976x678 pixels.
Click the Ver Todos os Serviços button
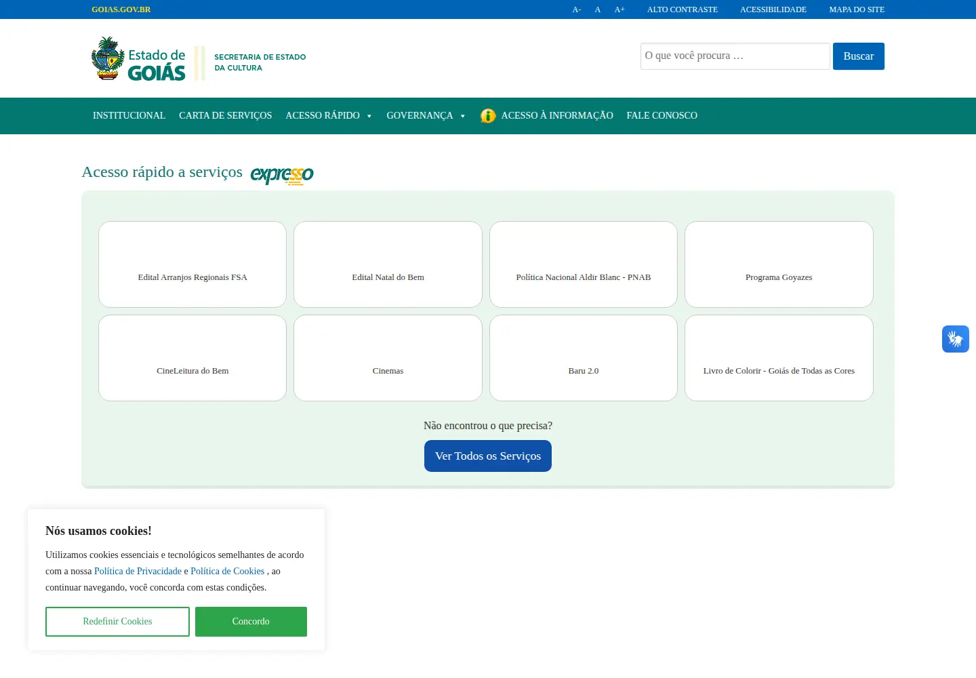tap(488, 456)
